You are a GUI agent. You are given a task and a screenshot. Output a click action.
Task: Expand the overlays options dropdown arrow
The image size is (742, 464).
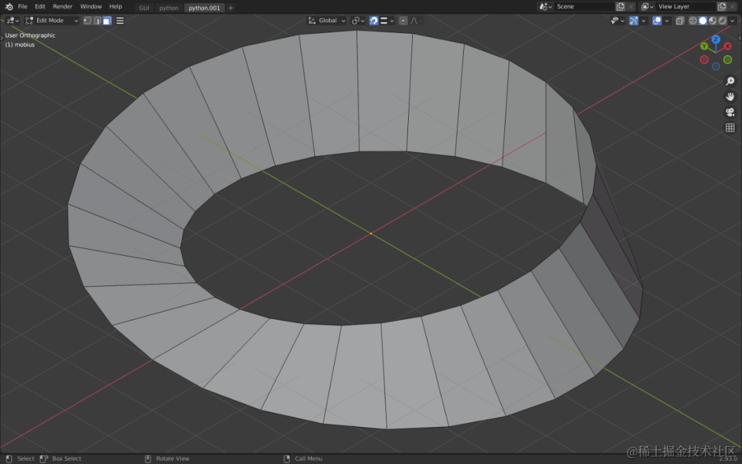pyautogui.click(x=666, y=21)
